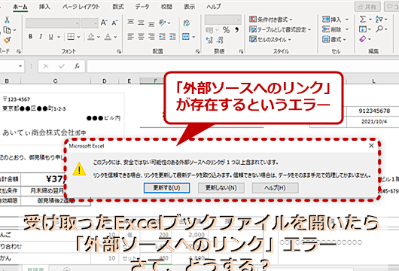Apply percent style
The width and height of the screenshot is (399, 271).
226,30
